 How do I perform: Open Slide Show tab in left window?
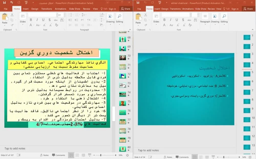[x=74, y=9]
